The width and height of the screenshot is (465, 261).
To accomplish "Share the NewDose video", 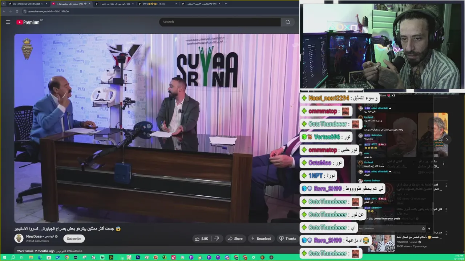I will pos(235,239).
